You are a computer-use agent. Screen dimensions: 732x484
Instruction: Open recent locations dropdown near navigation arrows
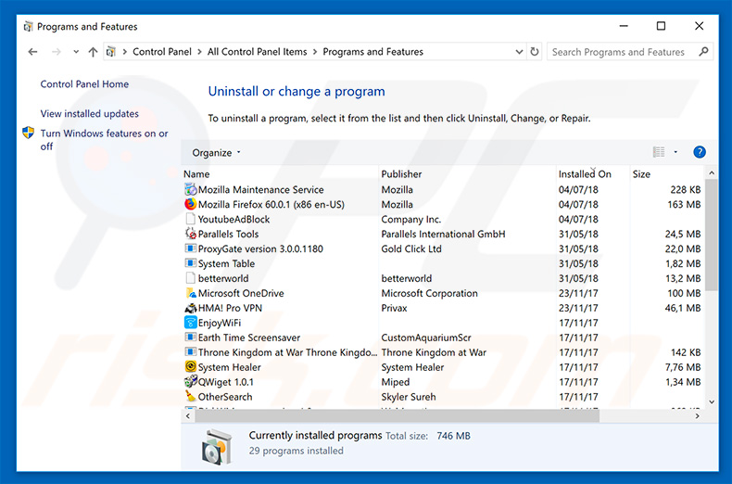click(74, 52)
